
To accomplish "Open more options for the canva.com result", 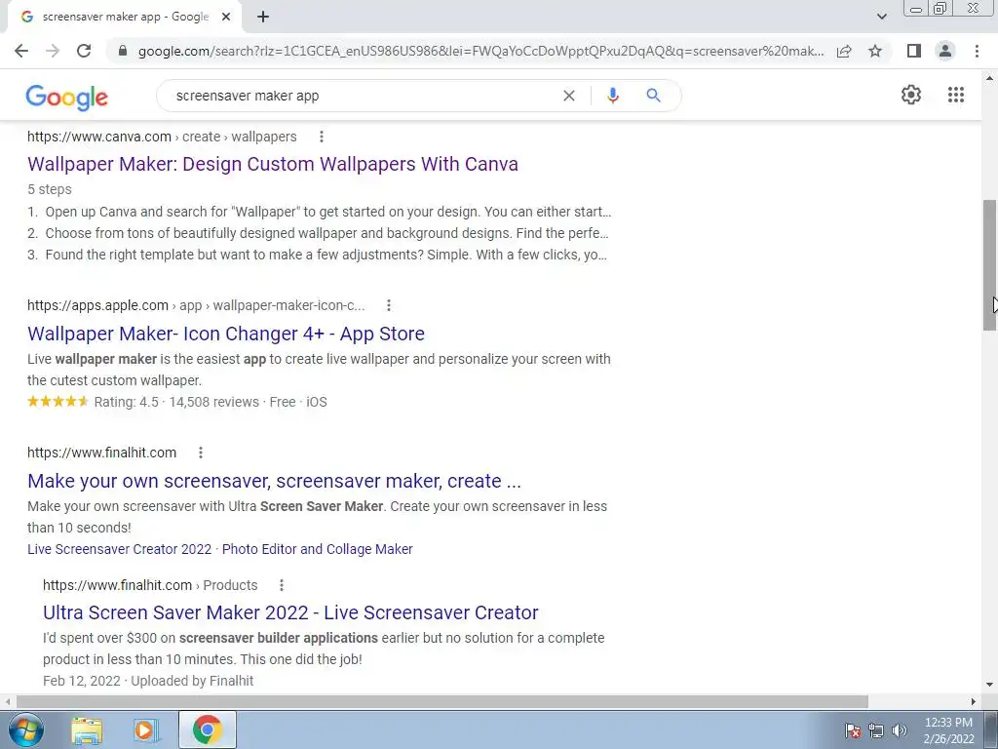I will click(x=322, y=137).
